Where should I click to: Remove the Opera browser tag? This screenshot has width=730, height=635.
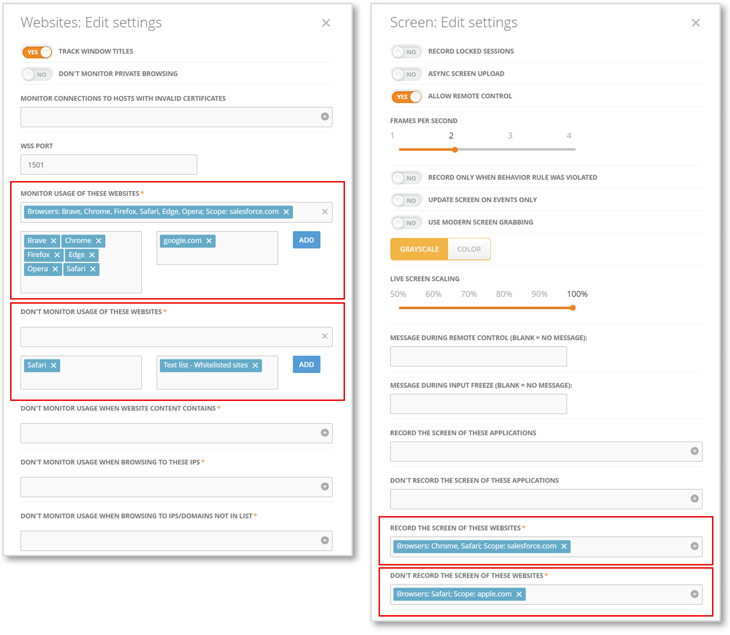click(55, 269)
